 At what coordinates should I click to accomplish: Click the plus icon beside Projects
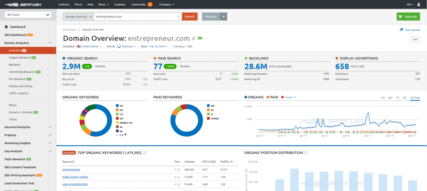click(x=223, y=17)
